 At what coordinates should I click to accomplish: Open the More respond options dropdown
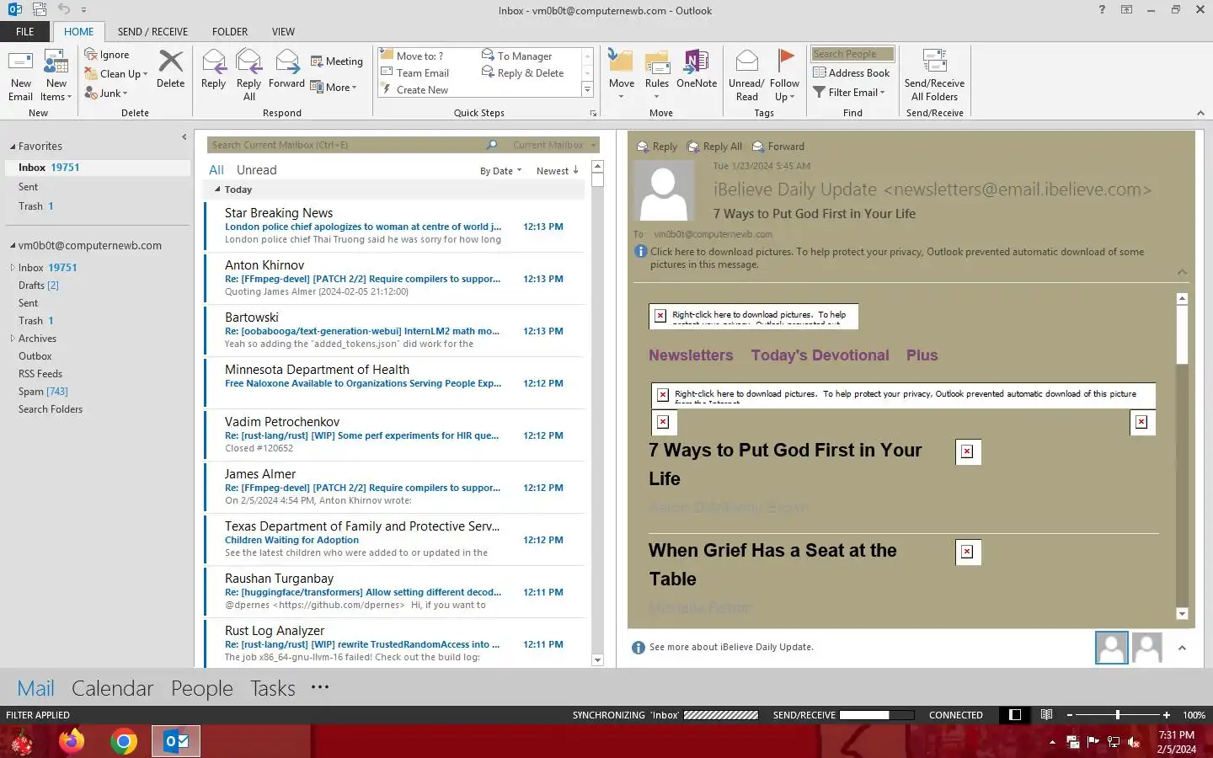pyautogui.click(x=334, y=88)
